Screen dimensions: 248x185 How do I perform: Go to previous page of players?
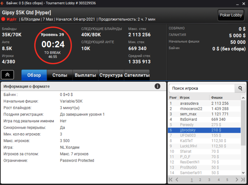[x=177, y=180]
